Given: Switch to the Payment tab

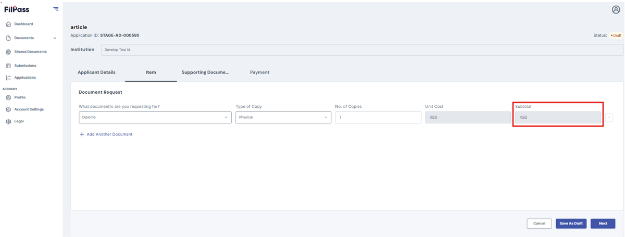Looking at the screenshot, I should (259, 72).
